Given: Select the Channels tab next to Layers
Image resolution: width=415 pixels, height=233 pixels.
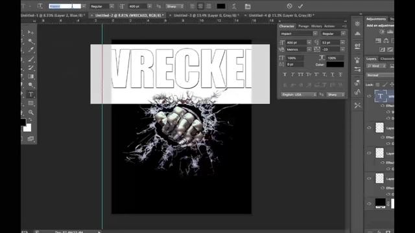Looking at the screenshot, I should point(387,59).
